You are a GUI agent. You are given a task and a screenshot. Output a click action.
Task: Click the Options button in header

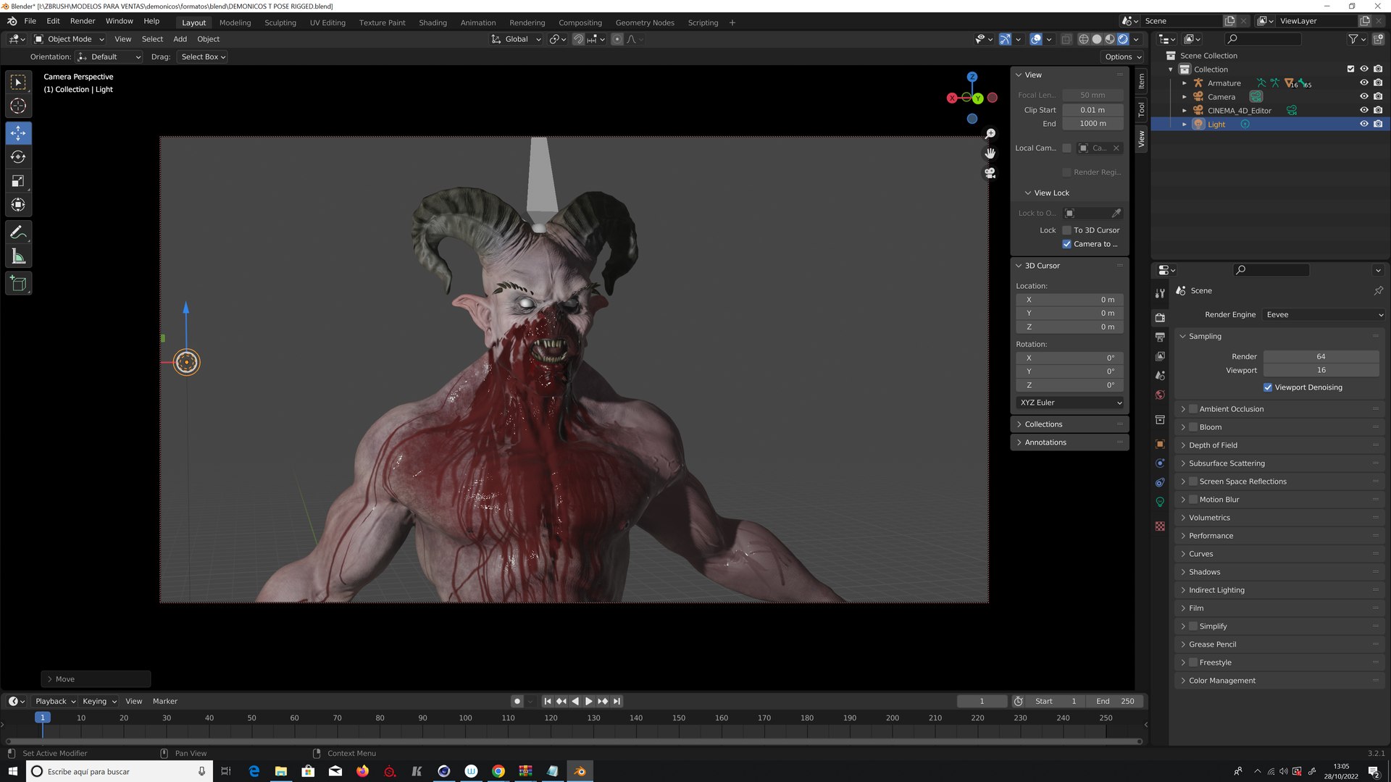(x=1122, y=56)
